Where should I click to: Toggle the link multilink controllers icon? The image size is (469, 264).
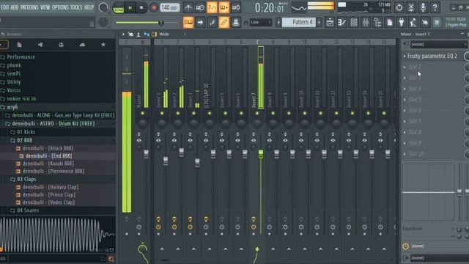point(224,23)
